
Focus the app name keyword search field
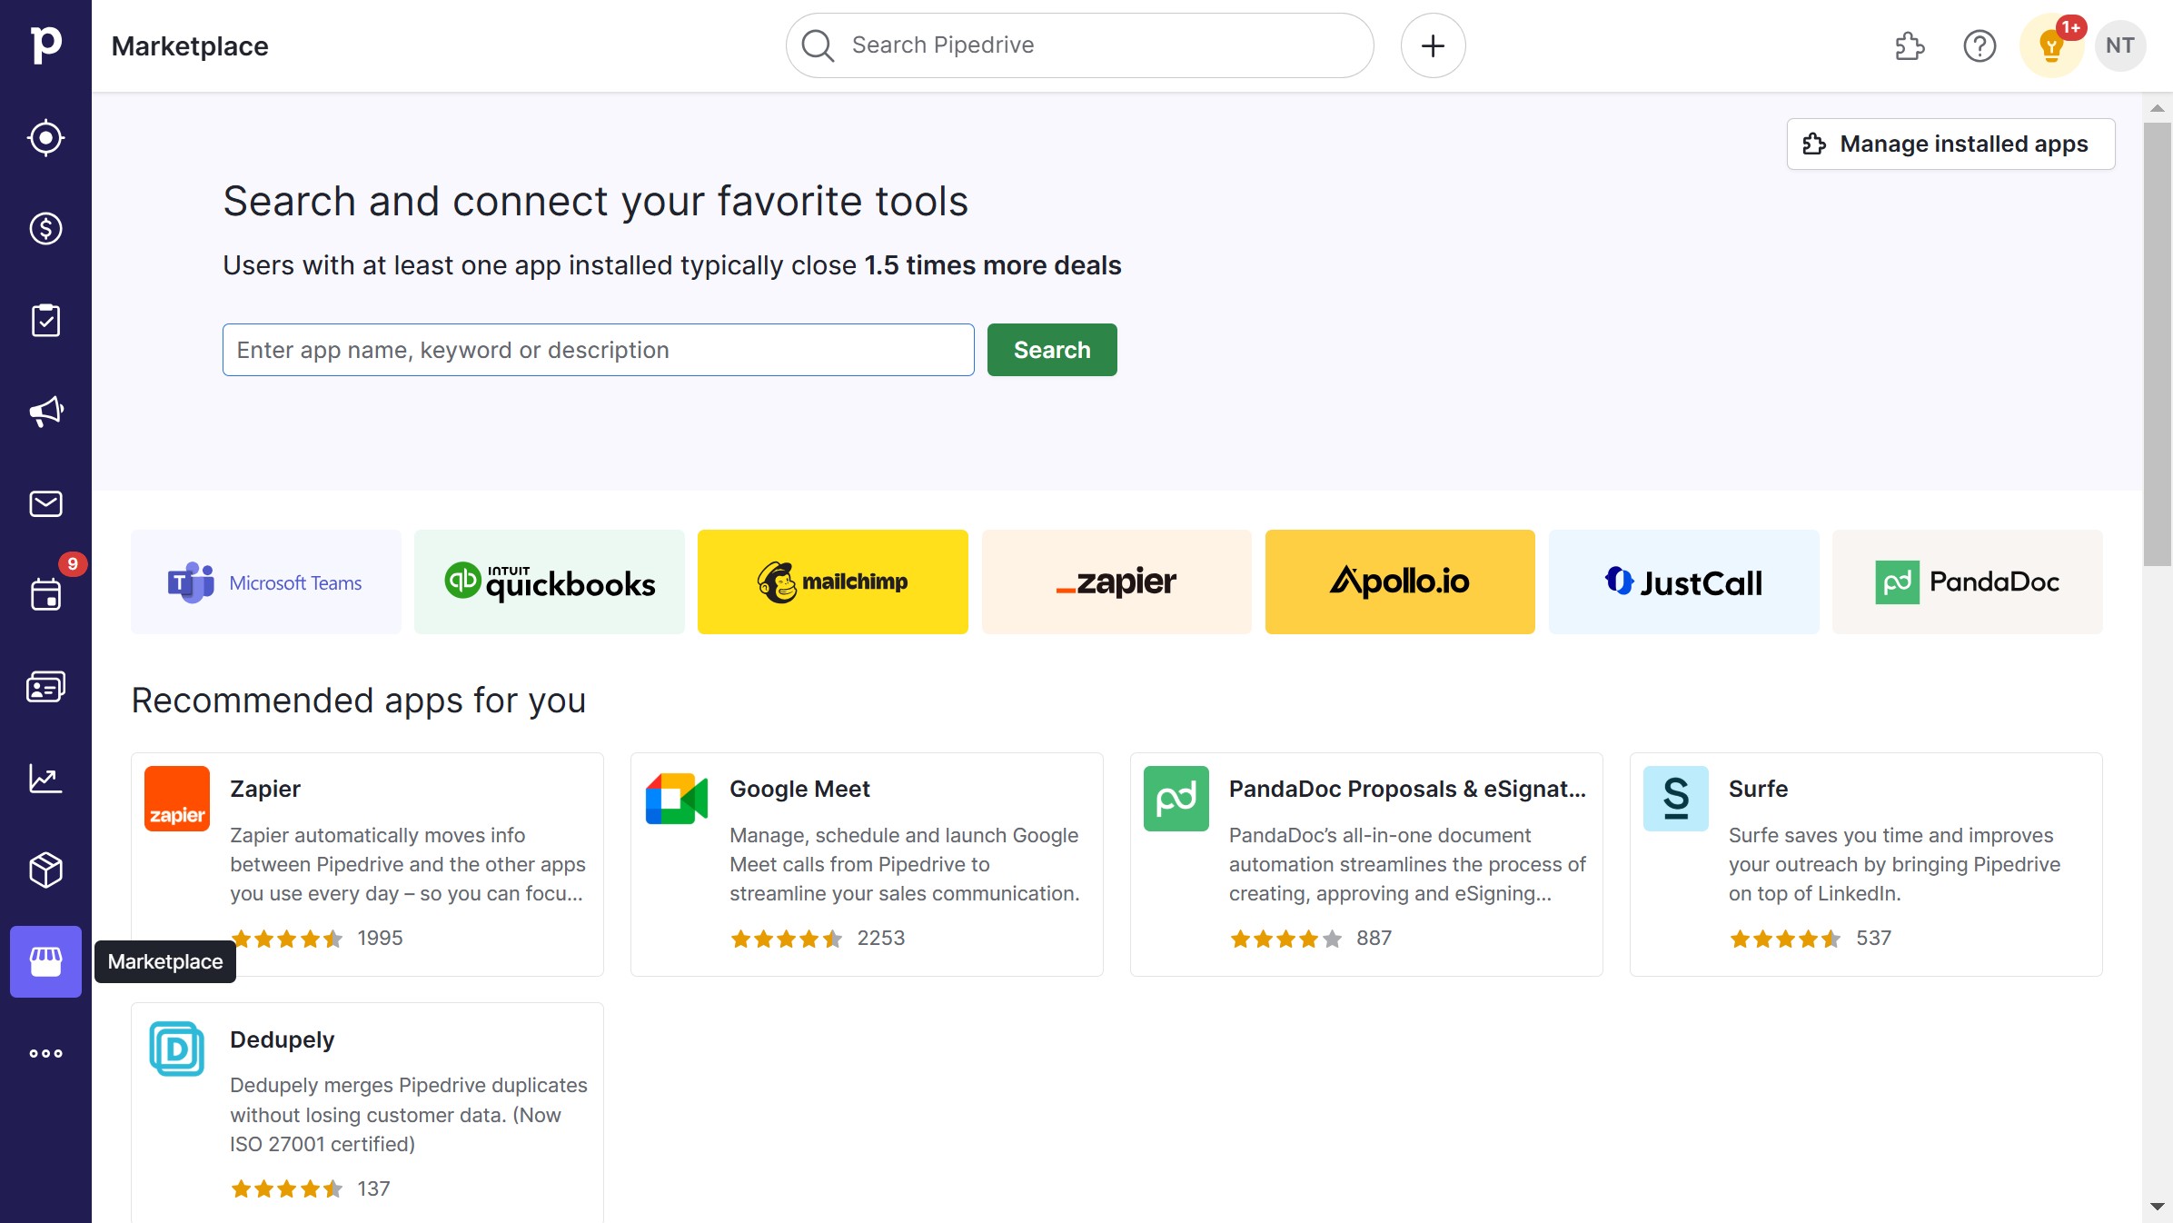598,350
